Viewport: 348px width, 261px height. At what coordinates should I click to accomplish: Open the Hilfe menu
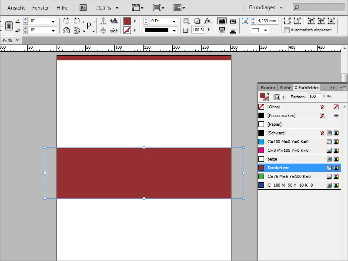click(62, 8)
